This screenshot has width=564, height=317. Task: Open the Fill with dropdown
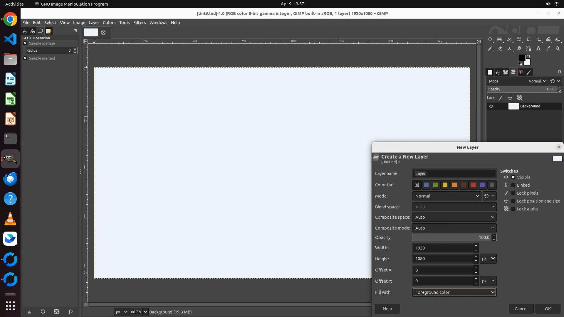[x=454, y=292]
